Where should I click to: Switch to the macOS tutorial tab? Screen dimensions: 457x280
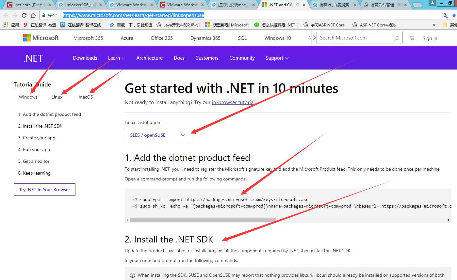(x=86, y=97)
